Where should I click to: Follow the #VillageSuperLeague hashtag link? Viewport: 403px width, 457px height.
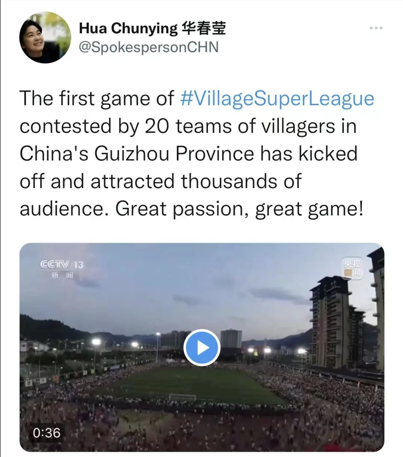[277, 99]
